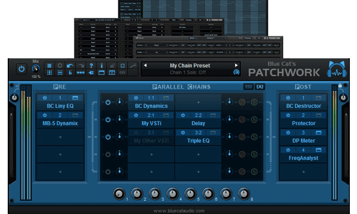Viewport: 357px width, 214px height.
Task: Click the square window icon in toolbar
Action: 123,66
